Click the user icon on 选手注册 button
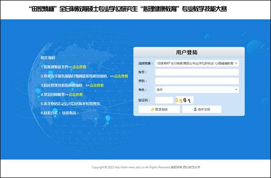This screenshot has height=178, width=271. point(195,109)
